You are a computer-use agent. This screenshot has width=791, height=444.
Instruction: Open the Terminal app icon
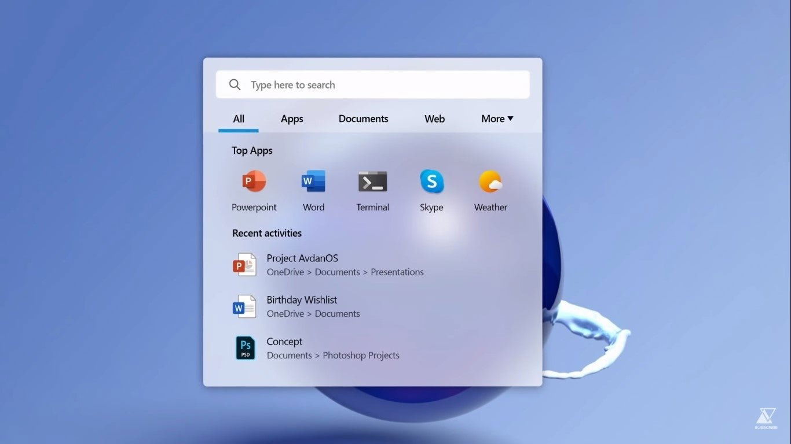372,182
